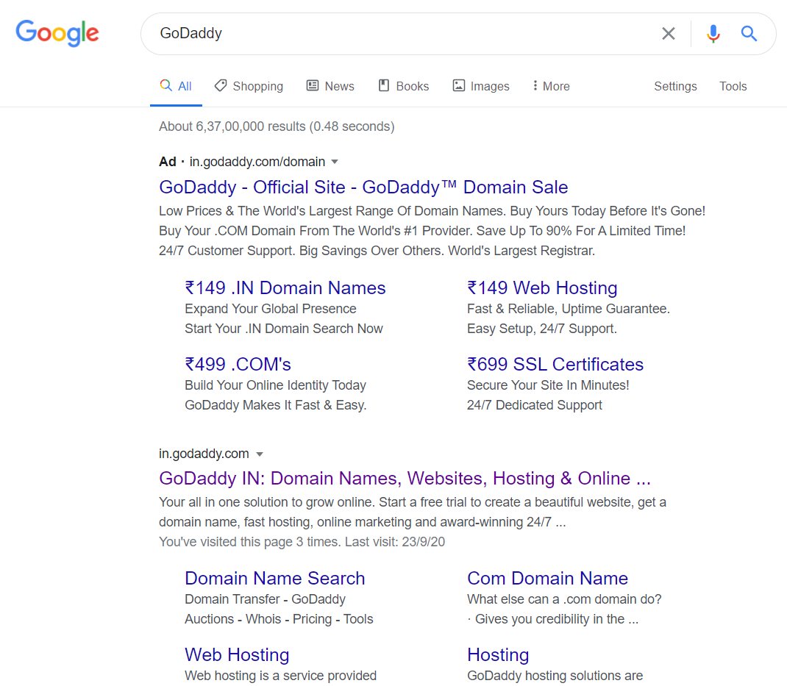Open GoDaddy Official Site Domain Sale ad
Viewport: 787px width, 686px height.
pos(363,187)
